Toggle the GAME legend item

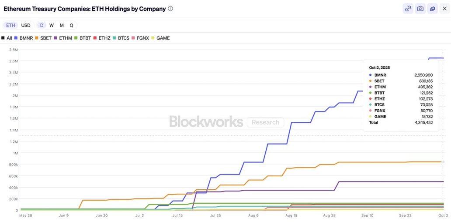point(160,38)
